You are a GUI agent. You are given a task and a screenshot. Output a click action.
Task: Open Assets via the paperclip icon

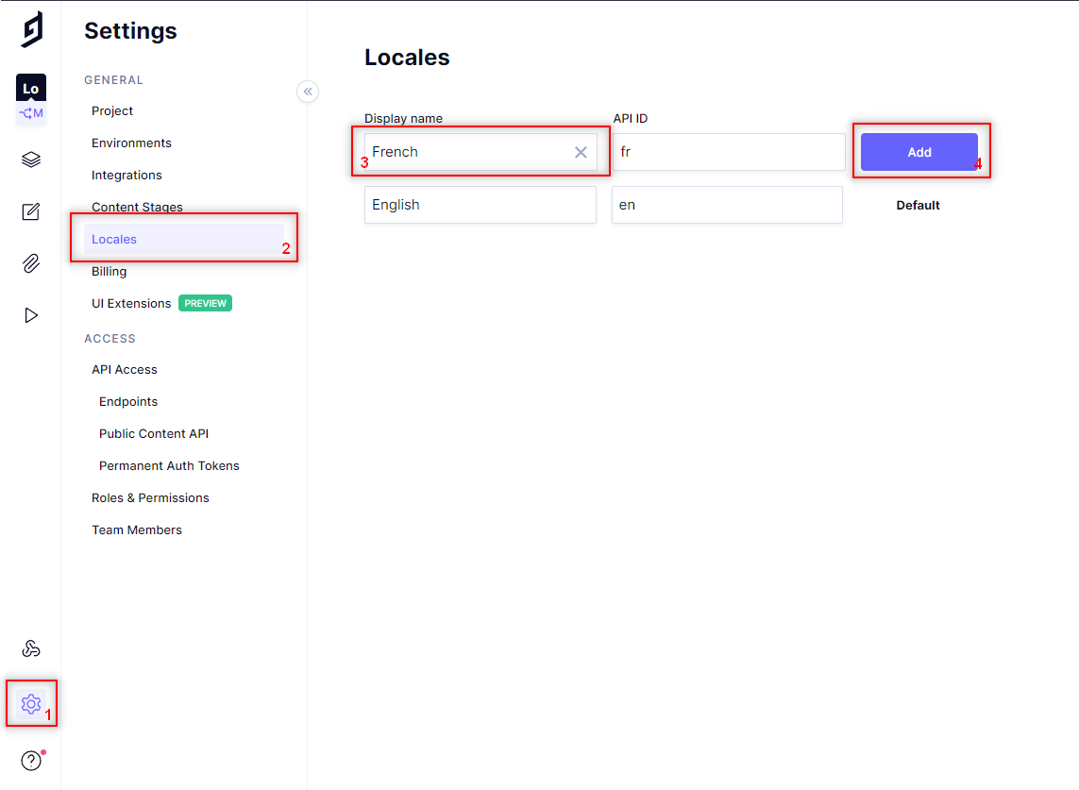coord(31,263)
